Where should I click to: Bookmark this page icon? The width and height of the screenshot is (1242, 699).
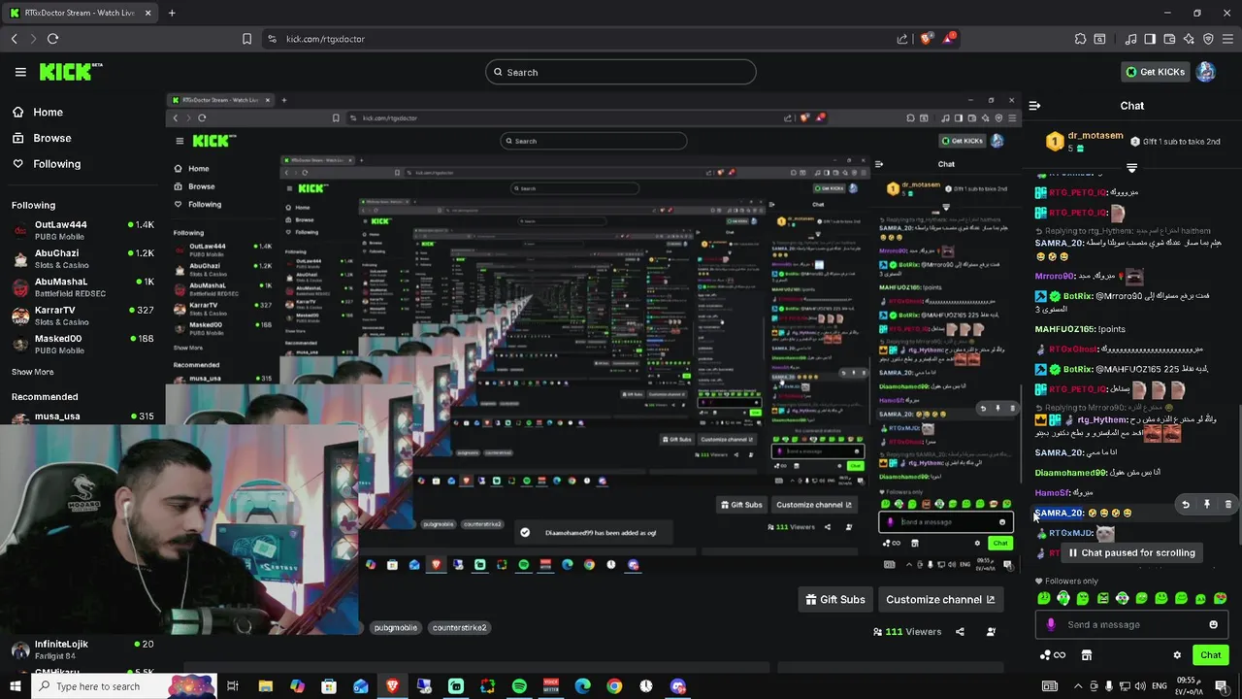coord(246,39)
